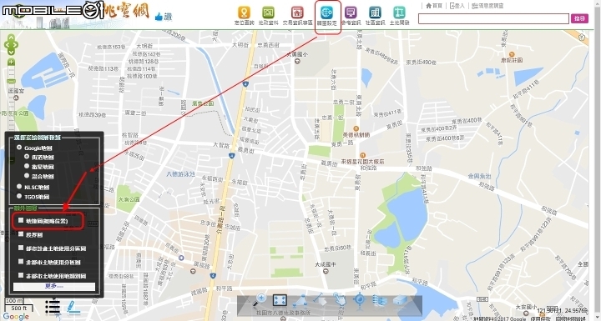The image size is (601, 321).
Task: Click the 更多... more layers button
Action: pos(54,286)
